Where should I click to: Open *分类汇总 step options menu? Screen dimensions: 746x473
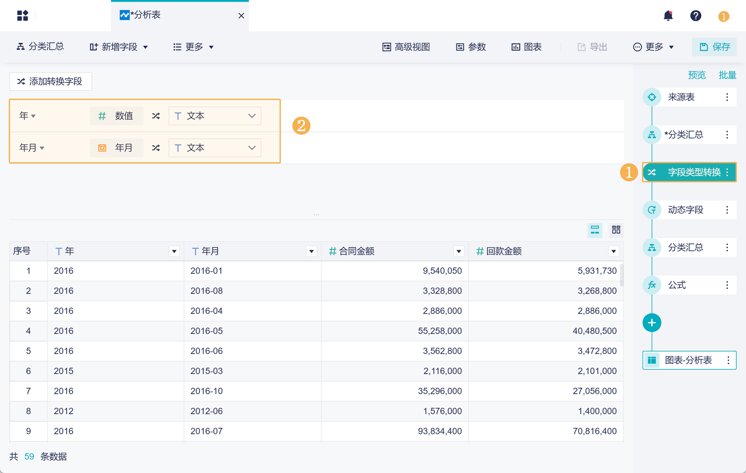point(727,135)
